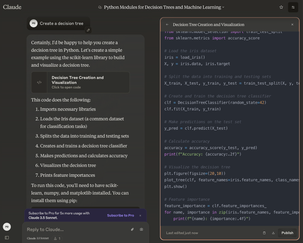Open the conversation title dropdown
Viewport: 303px width, 243px height.
click(223, 8)
